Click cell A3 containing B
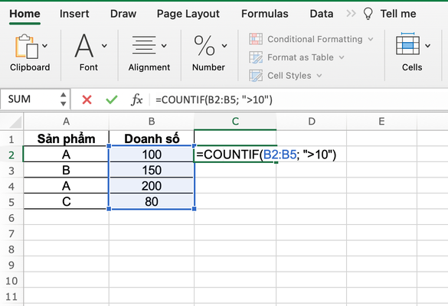The image size is (448, 306). coord(67,170)
